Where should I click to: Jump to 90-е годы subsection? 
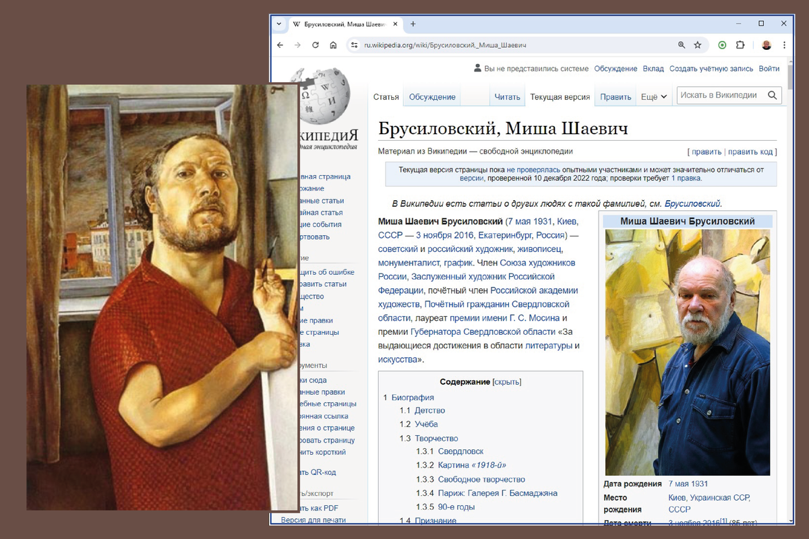click(x=456, y=507)
